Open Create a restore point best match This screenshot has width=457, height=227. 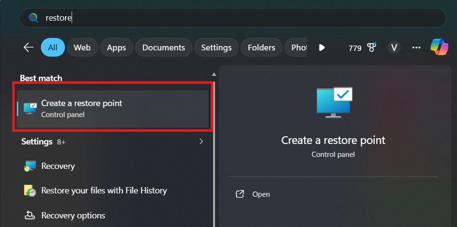(113, 108)
